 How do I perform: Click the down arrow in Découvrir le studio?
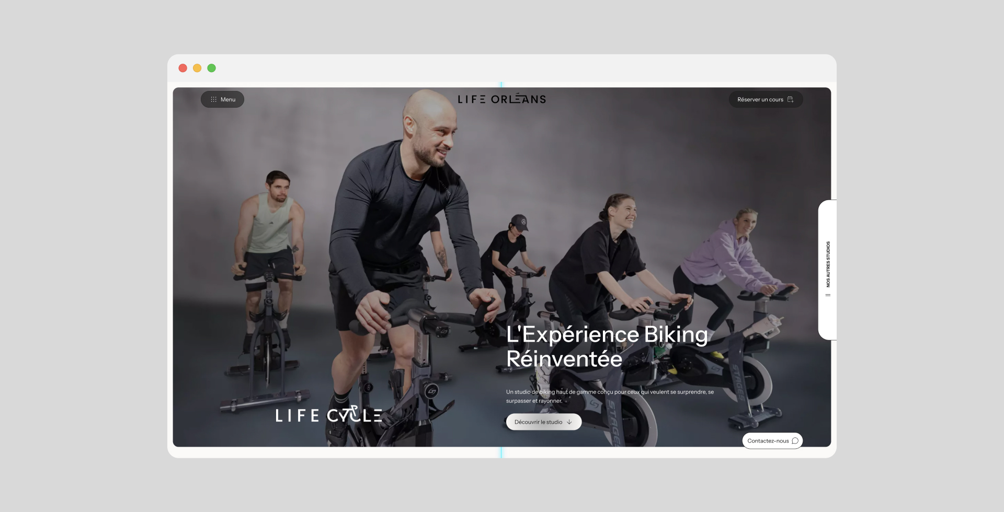click(569, 422)
